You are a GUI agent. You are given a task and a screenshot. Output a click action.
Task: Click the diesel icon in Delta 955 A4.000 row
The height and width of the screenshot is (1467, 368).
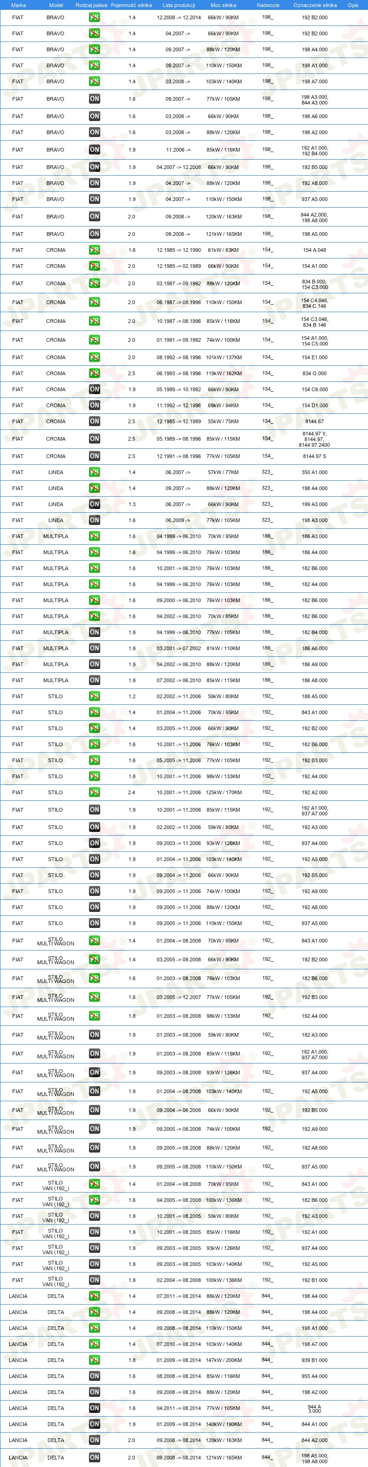(95, 1376)
